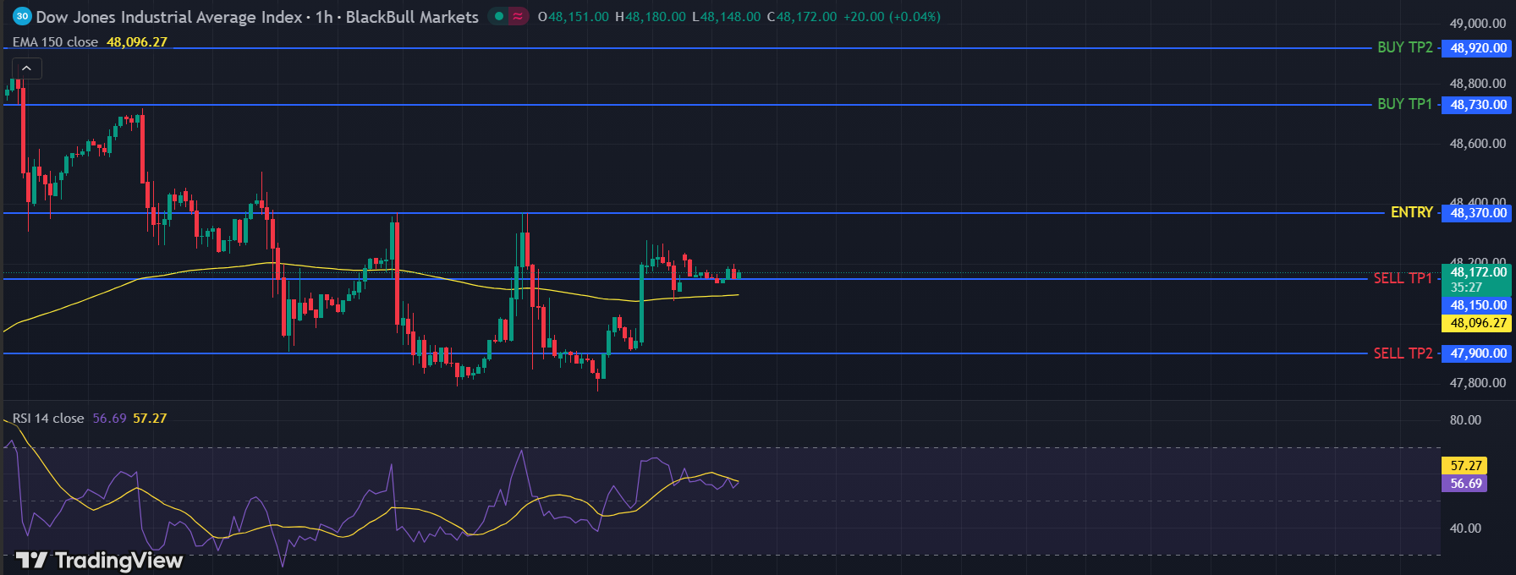The height and width of the screenshot is (575, 1516).
Task: Click the pink approximate-data indicator icon
Action: tap(518, 16)
